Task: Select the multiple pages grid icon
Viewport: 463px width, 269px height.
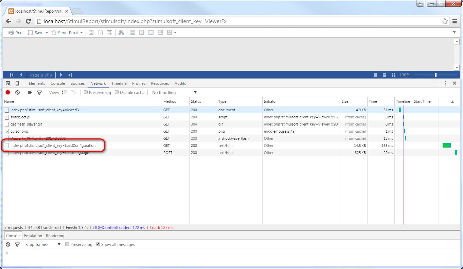Action: pos(169,33)
